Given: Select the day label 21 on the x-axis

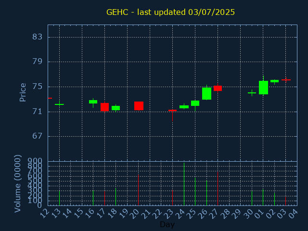Looking at the screenshot, I should (146, 214).
